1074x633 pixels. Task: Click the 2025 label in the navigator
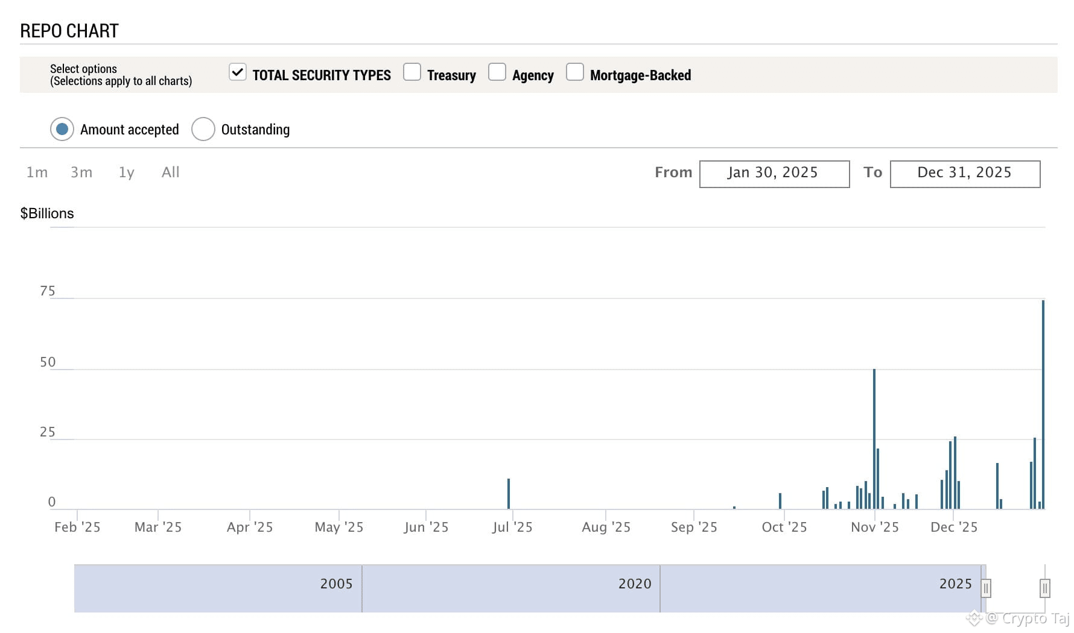(x=956, y=584)
